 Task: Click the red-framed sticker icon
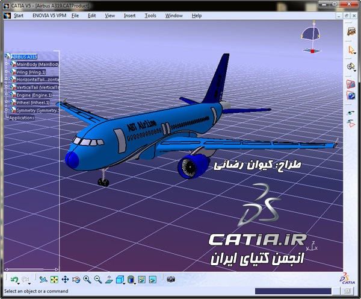pos(351,84)
